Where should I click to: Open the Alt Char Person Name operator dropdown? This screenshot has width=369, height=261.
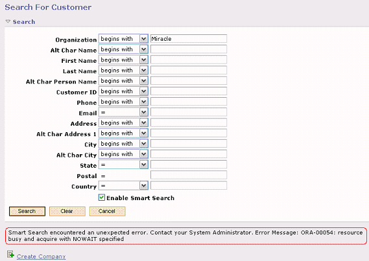[x=123, y=81]
